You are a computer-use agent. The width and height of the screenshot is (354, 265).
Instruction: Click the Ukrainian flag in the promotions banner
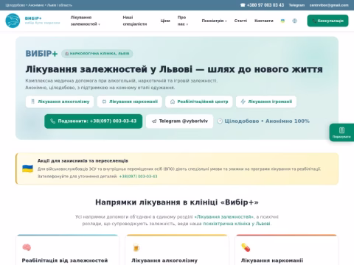coord(27,169)
